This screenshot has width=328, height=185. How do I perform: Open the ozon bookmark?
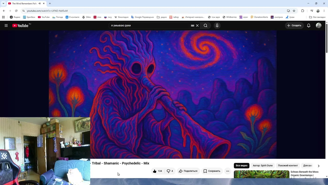click(x=244, y=17)
